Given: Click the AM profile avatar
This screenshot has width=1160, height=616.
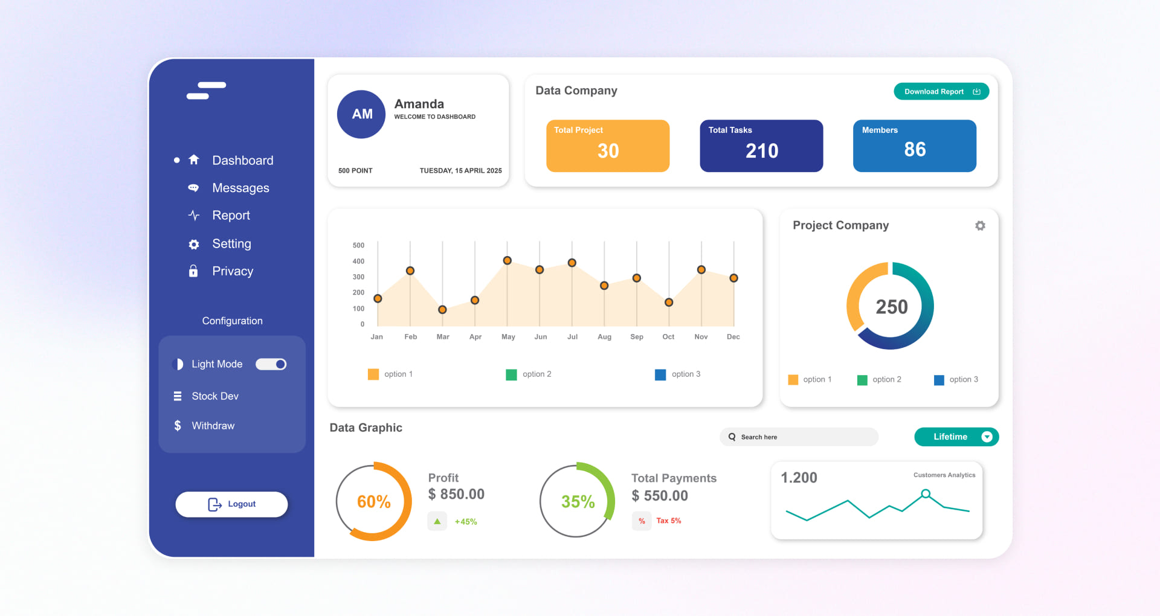Looking at the screenshot, I should pos(361,114).
